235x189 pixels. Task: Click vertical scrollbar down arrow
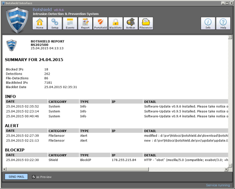pyautogui.click(x=230, y=165)
